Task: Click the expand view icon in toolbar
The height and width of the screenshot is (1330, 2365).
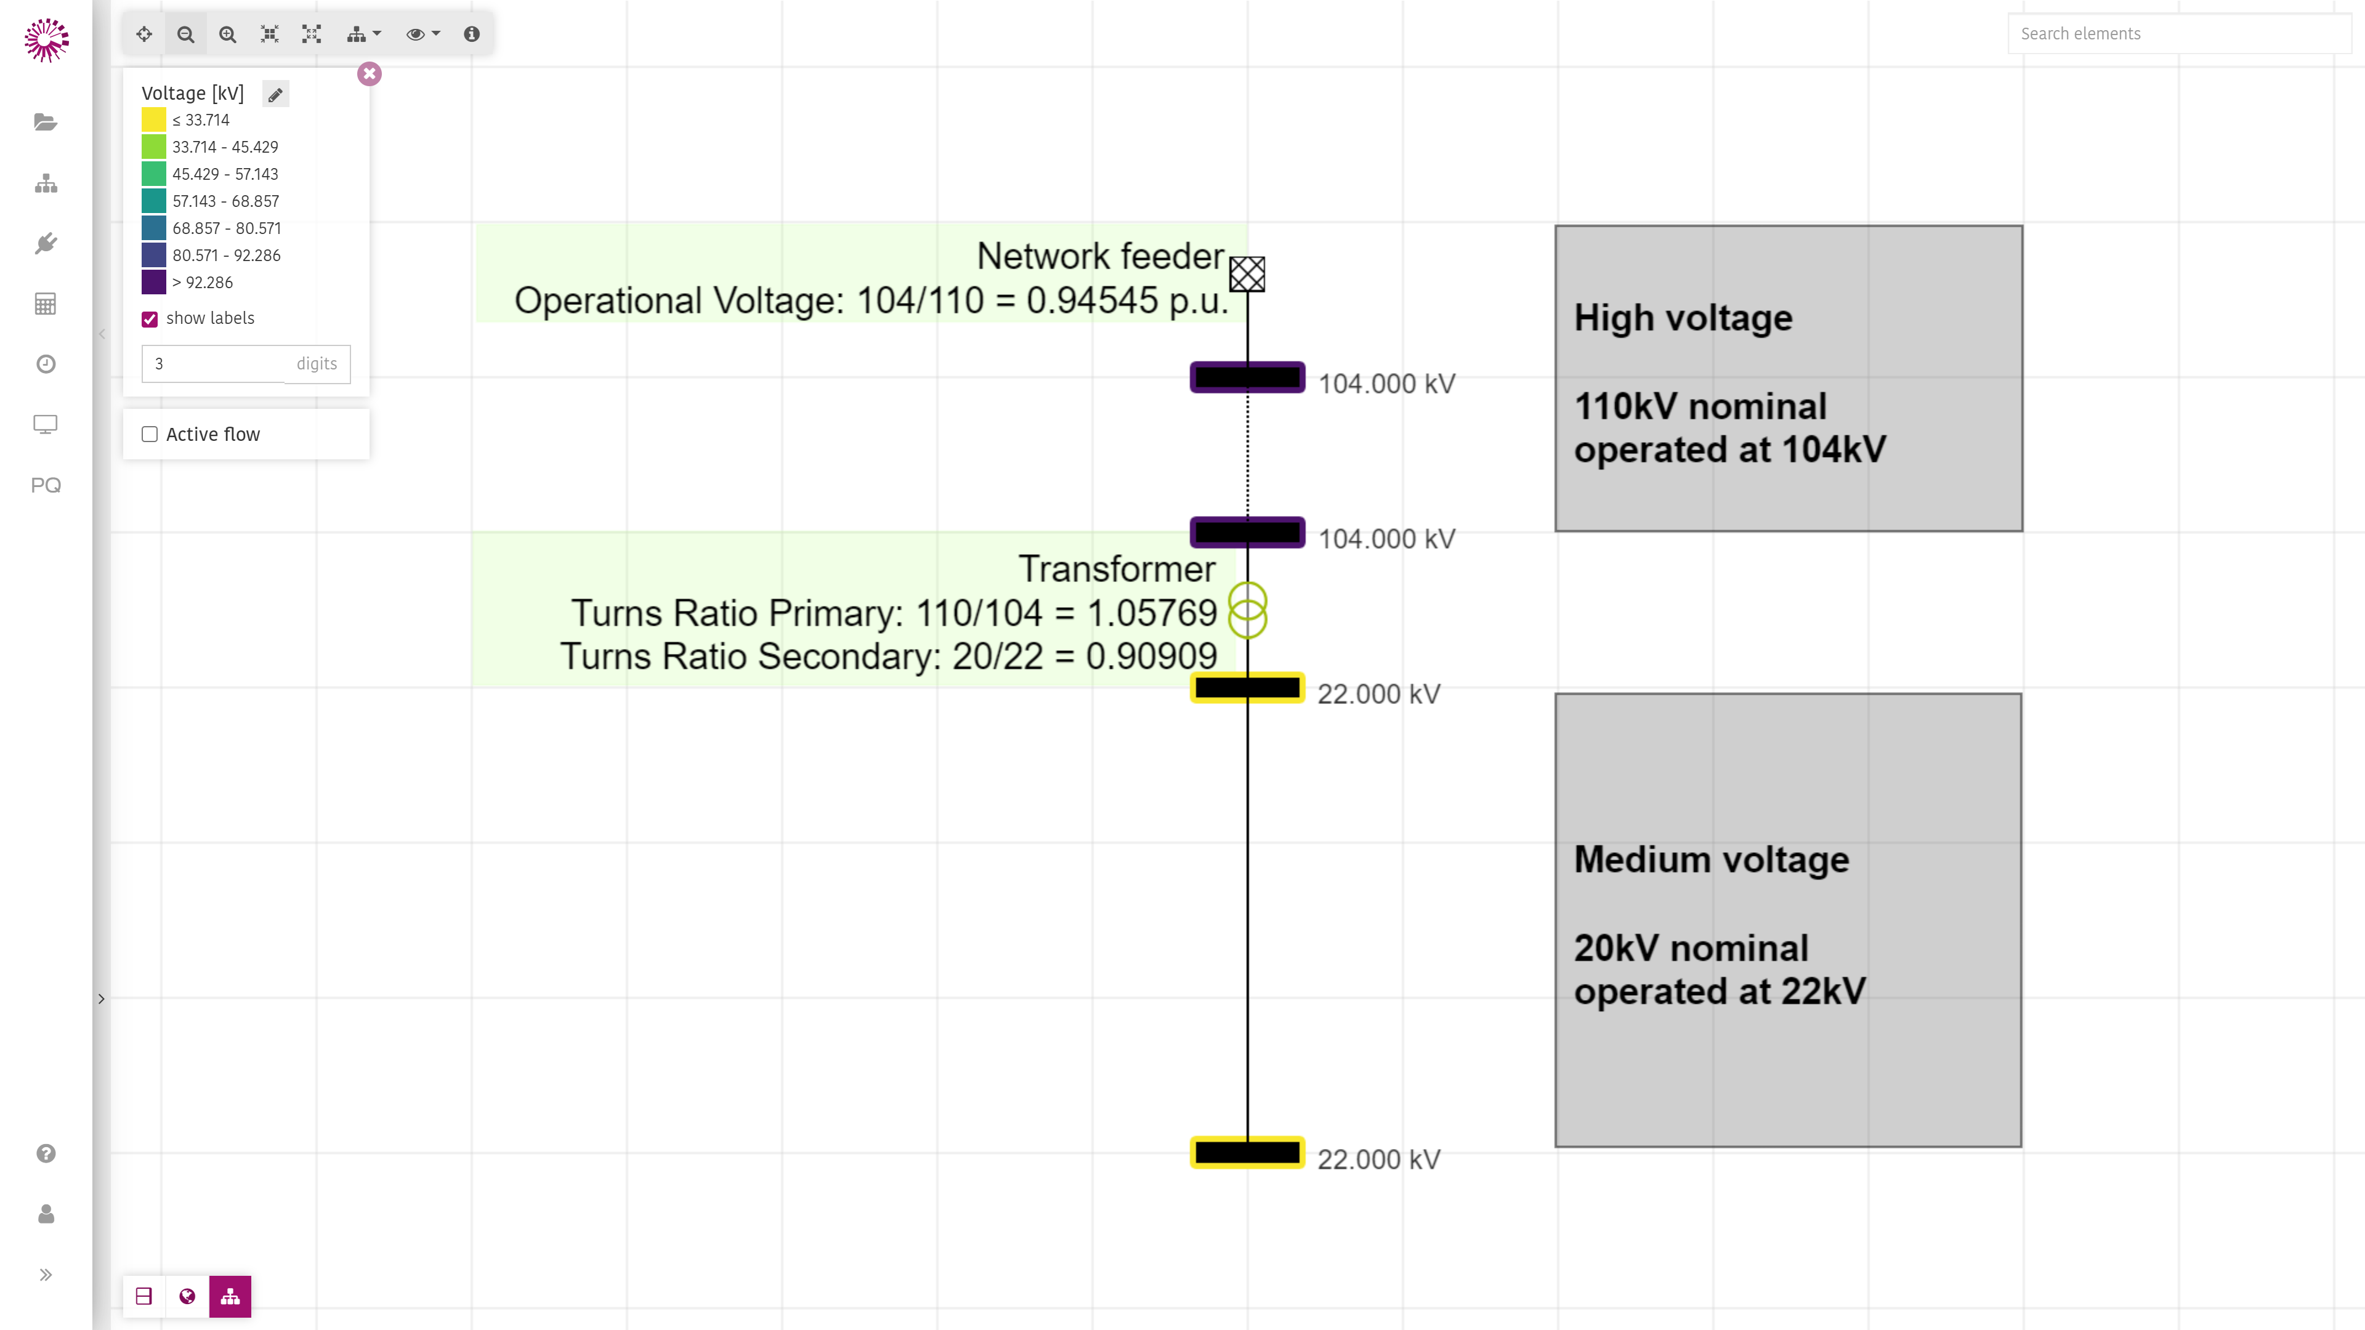Action: coord(312,34)
